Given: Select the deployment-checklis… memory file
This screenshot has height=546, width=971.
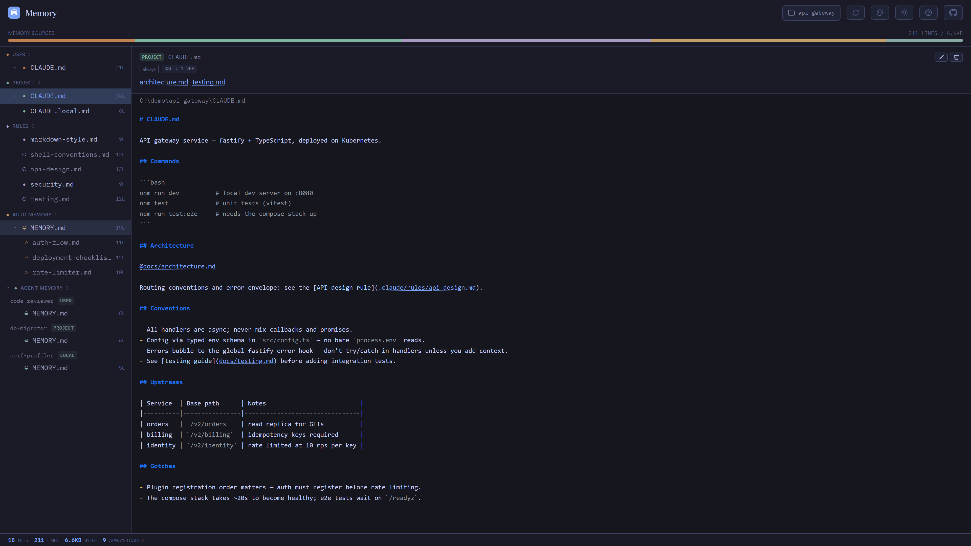Looking at the screenshot, I should click(x=65, y=258).
